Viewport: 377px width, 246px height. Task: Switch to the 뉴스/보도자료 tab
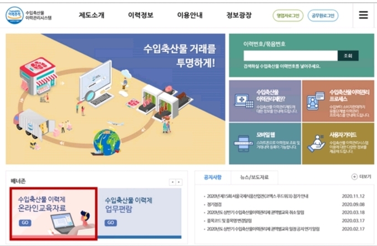(x=254, y=177)
